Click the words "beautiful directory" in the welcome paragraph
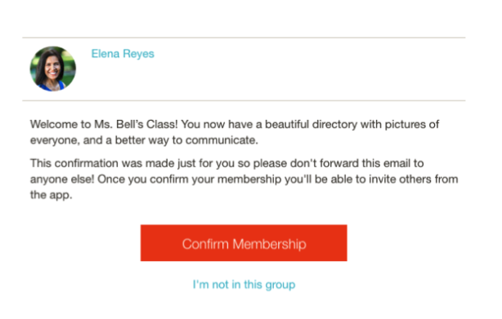Image resolution: width=502 pixels, height=319 pixels. pos(311,124)
